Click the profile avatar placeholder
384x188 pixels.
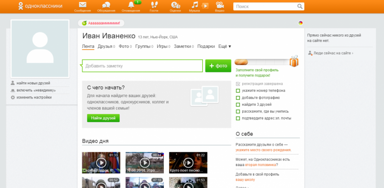pos(40,49)
